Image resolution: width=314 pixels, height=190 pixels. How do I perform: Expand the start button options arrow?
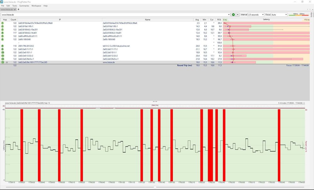[238, 14]
